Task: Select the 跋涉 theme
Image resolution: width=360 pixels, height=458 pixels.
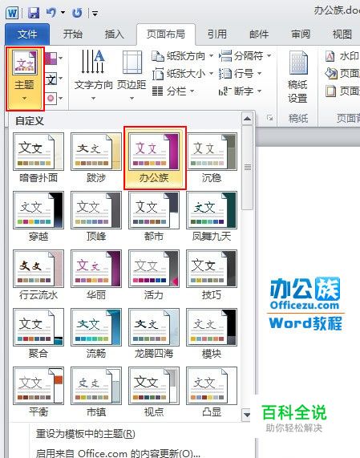Action: pos(96,158)
